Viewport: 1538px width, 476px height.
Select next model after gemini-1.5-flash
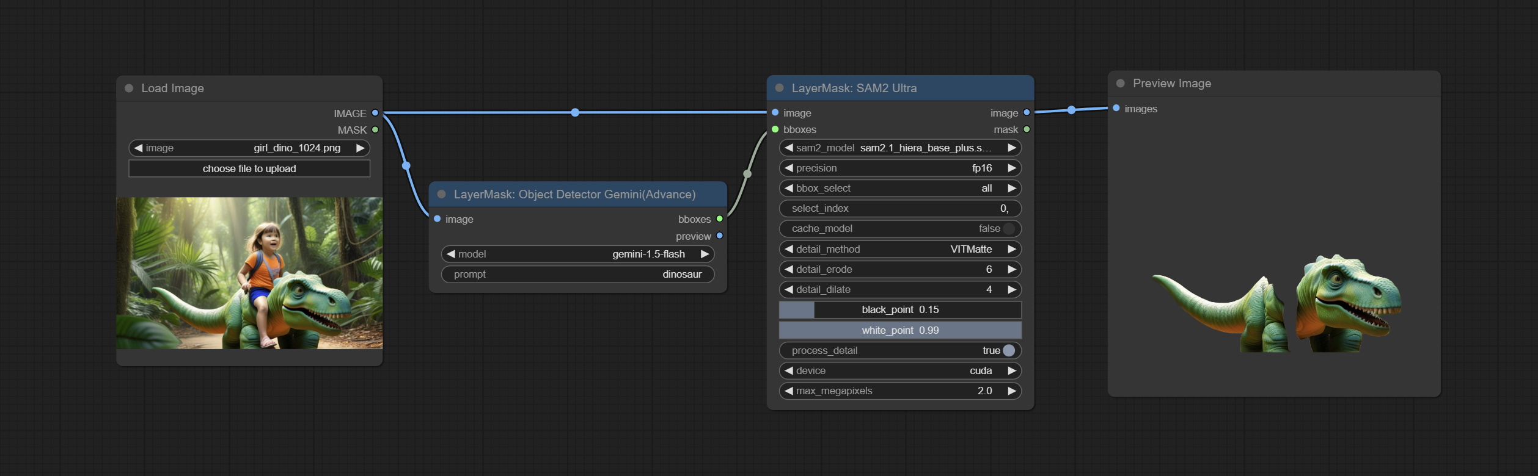705,254
